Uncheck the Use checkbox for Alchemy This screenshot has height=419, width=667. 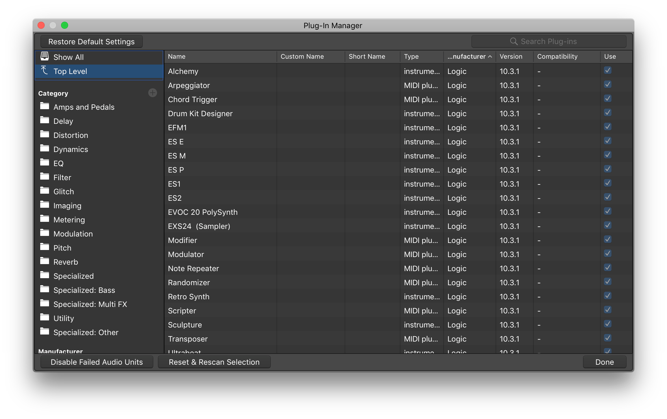pos(608,70)
